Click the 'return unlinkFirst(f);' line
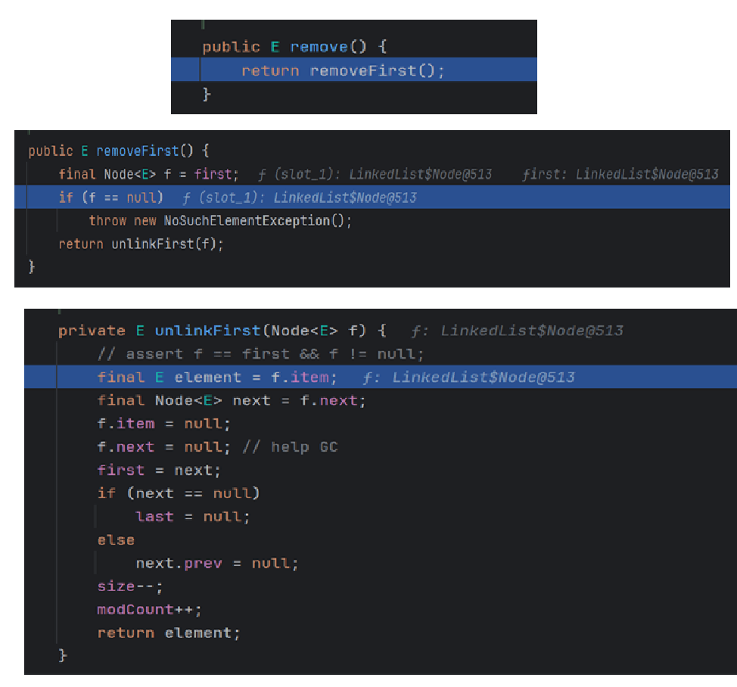This screenshot has width=737, height=687. click(141, 244)
